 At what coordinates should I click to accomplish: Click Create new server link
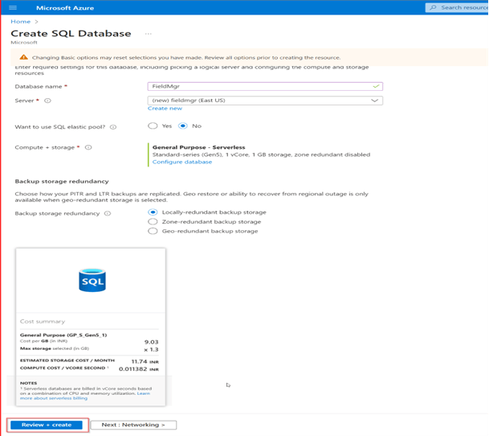165,109
